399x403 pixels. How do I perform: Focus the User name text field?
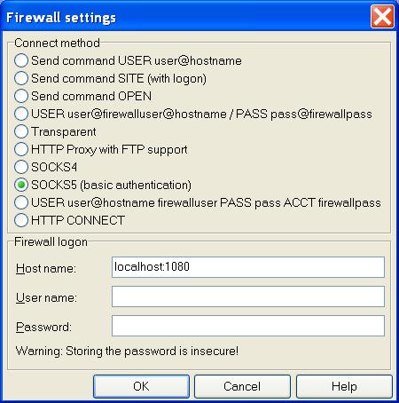click(x=248, y=296)
